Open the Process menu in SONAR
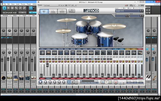Viewport: 161px width, 101px height. tap(23, 4)
